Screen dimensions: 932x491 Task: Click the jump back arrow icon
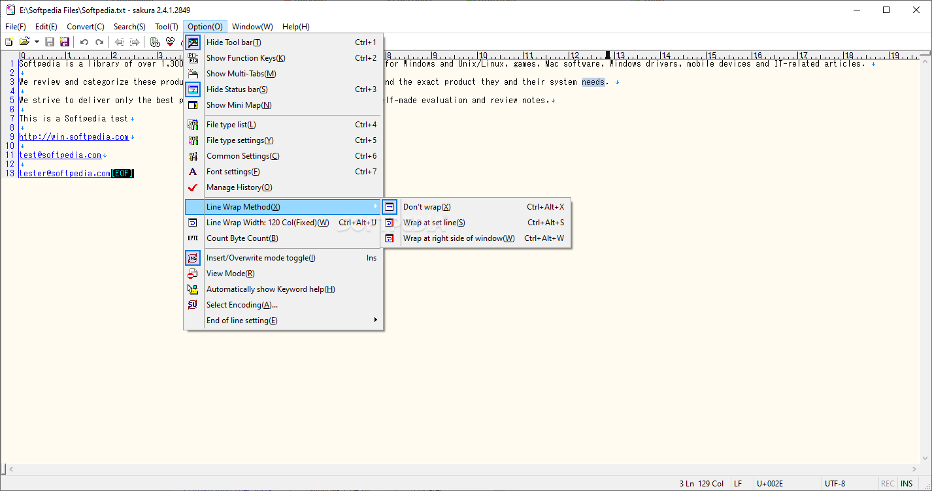[x=119, y=42]
